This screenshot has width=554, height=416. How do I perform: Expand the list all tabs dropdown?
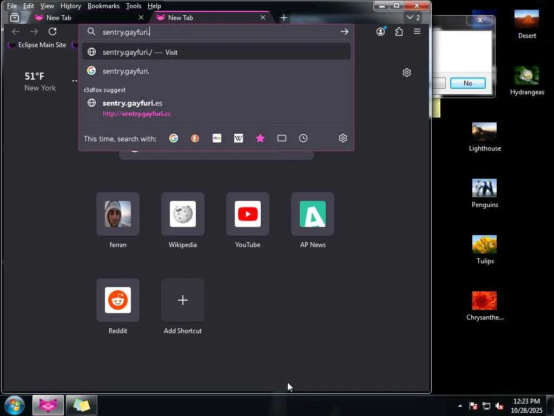[413, 17]
